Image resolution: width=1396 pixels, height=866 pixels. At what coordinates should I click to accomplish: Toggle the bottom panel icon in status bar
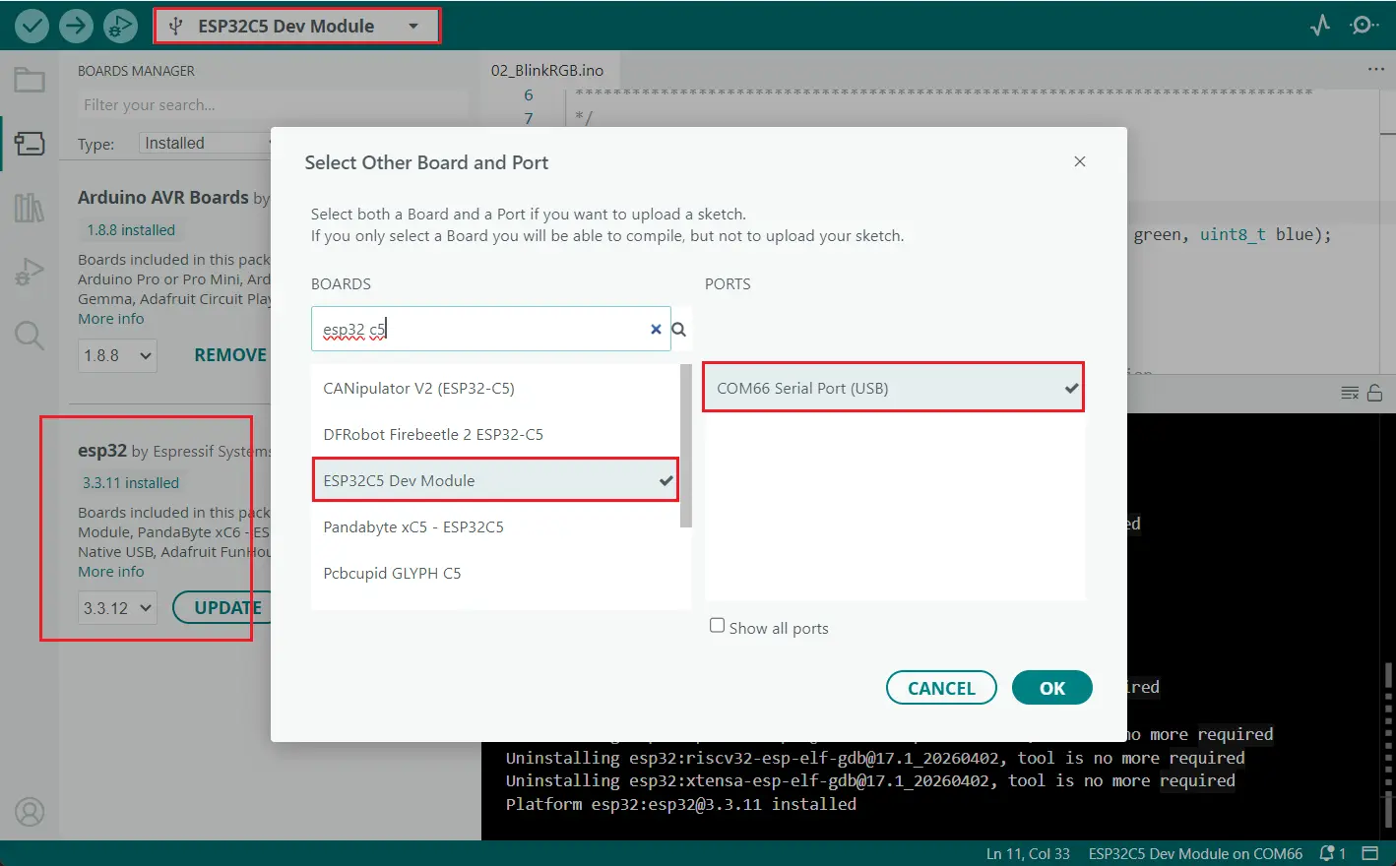(1369, 853)
